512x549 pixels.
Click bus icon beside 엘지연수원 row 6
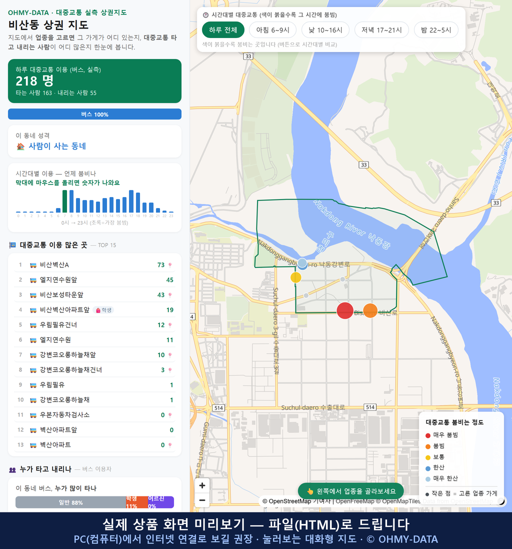[x=33, y=340]
